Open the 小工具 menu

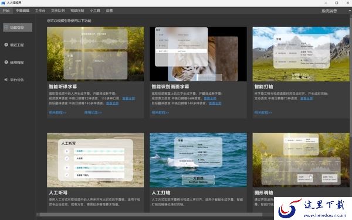click(x=94, y=11)
